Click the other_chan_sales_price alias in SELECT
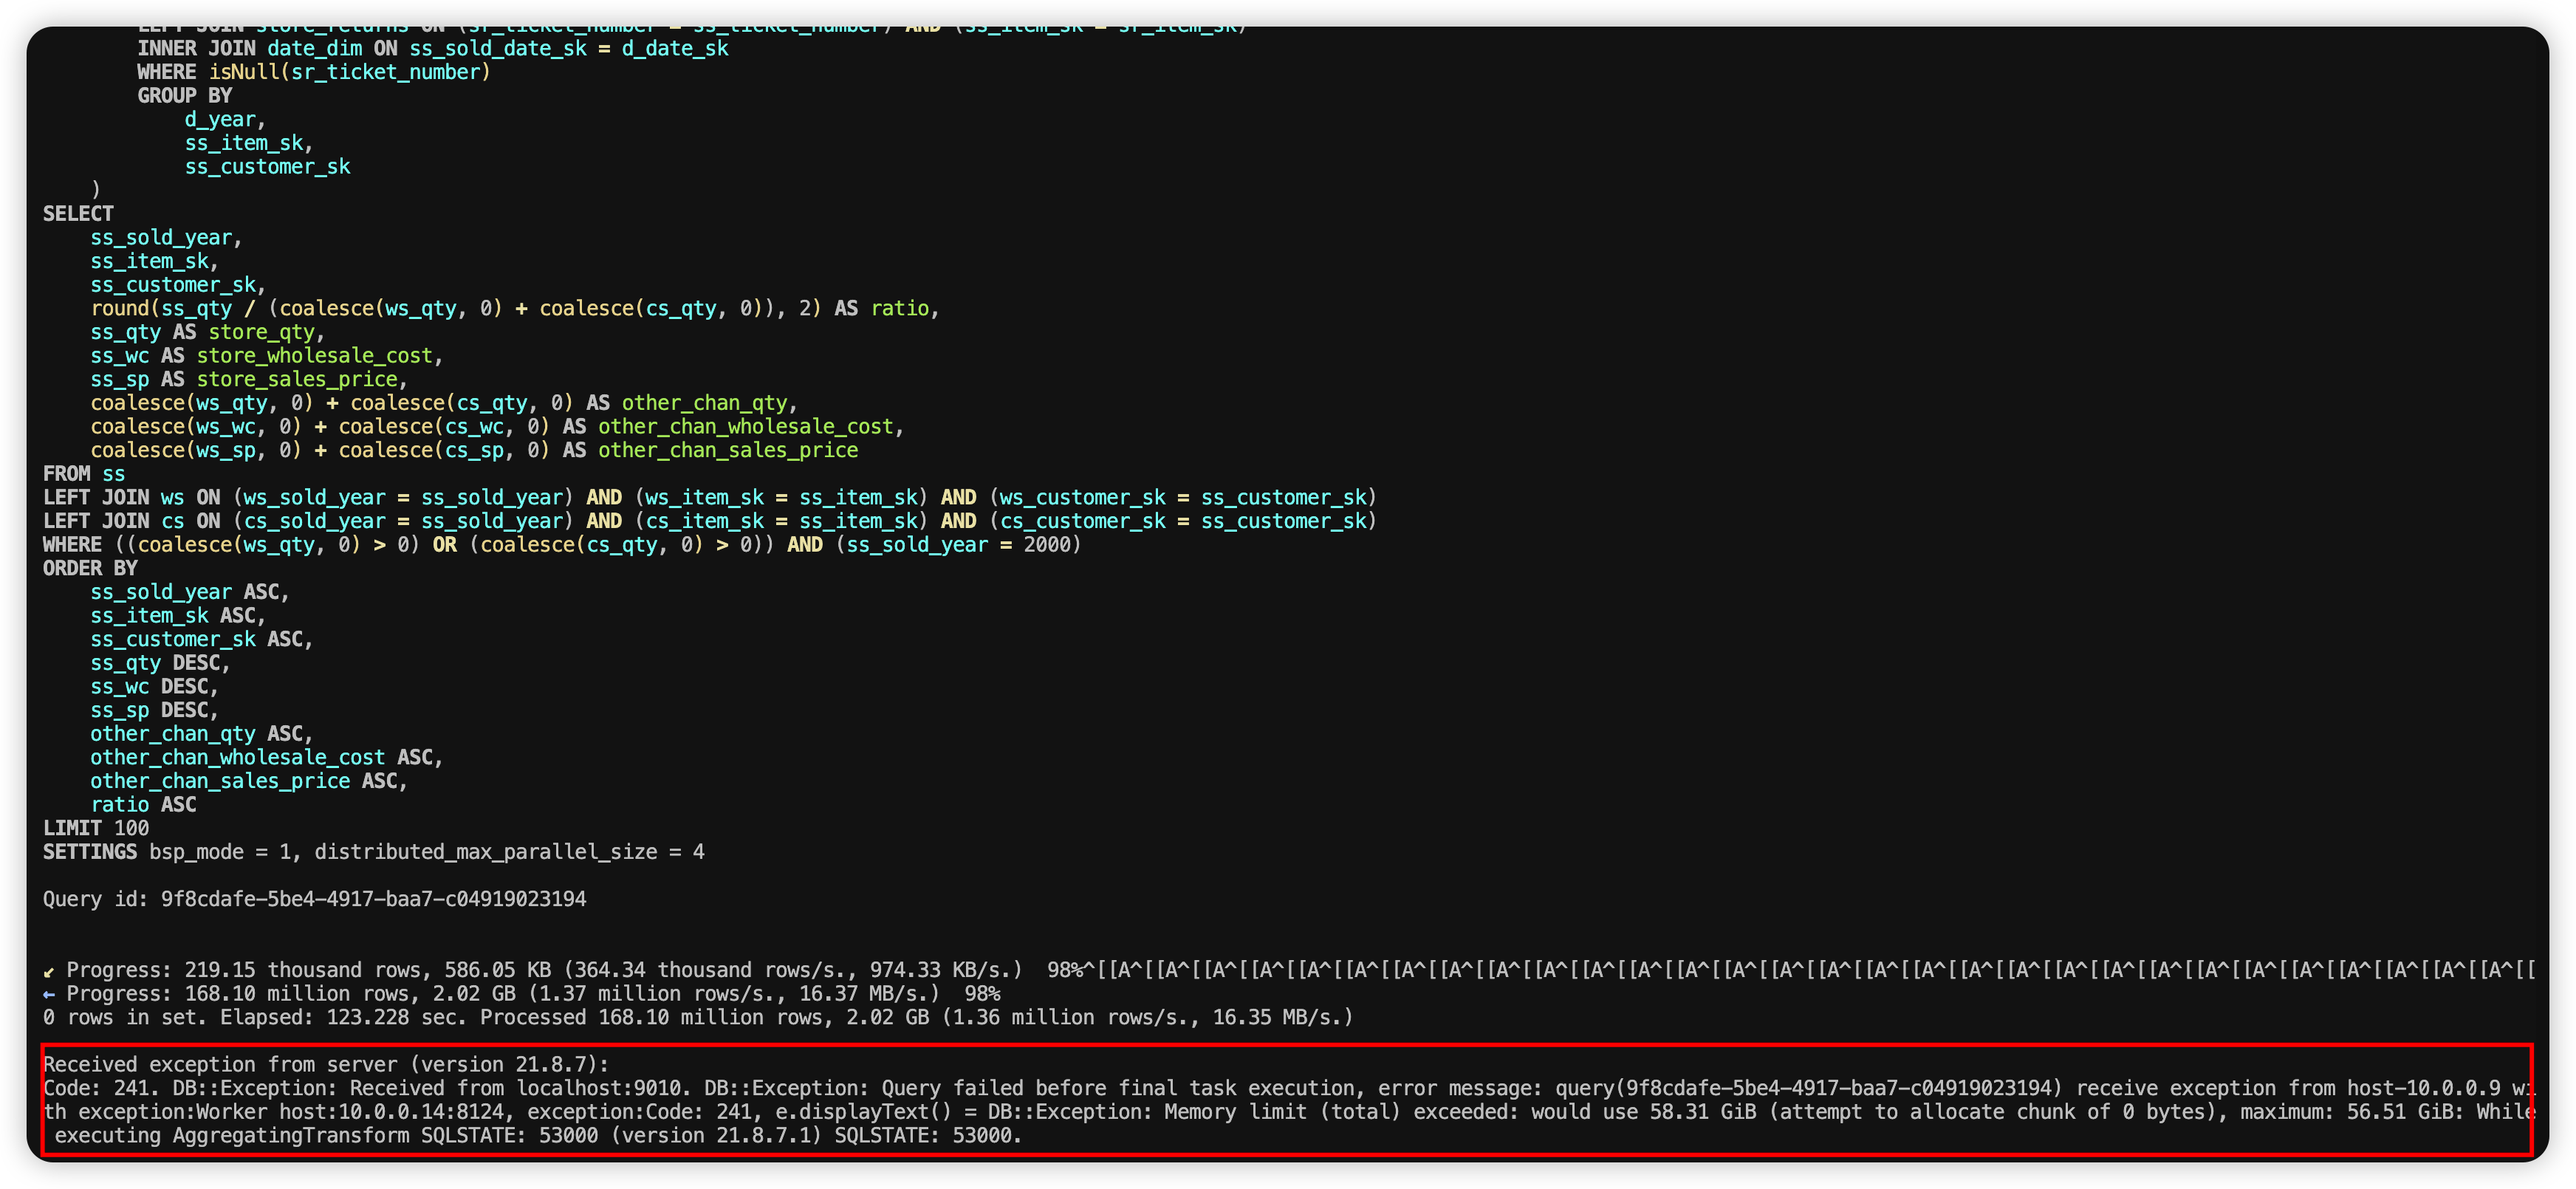Screen dimensions: 2576x1189 point(727,450)
